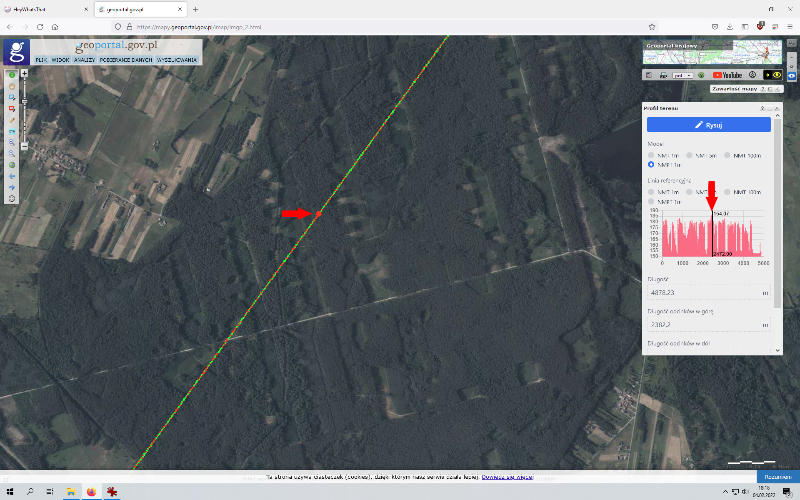
Task: Choose NMPT 1m as reference line
Action: tap(651, 202)
